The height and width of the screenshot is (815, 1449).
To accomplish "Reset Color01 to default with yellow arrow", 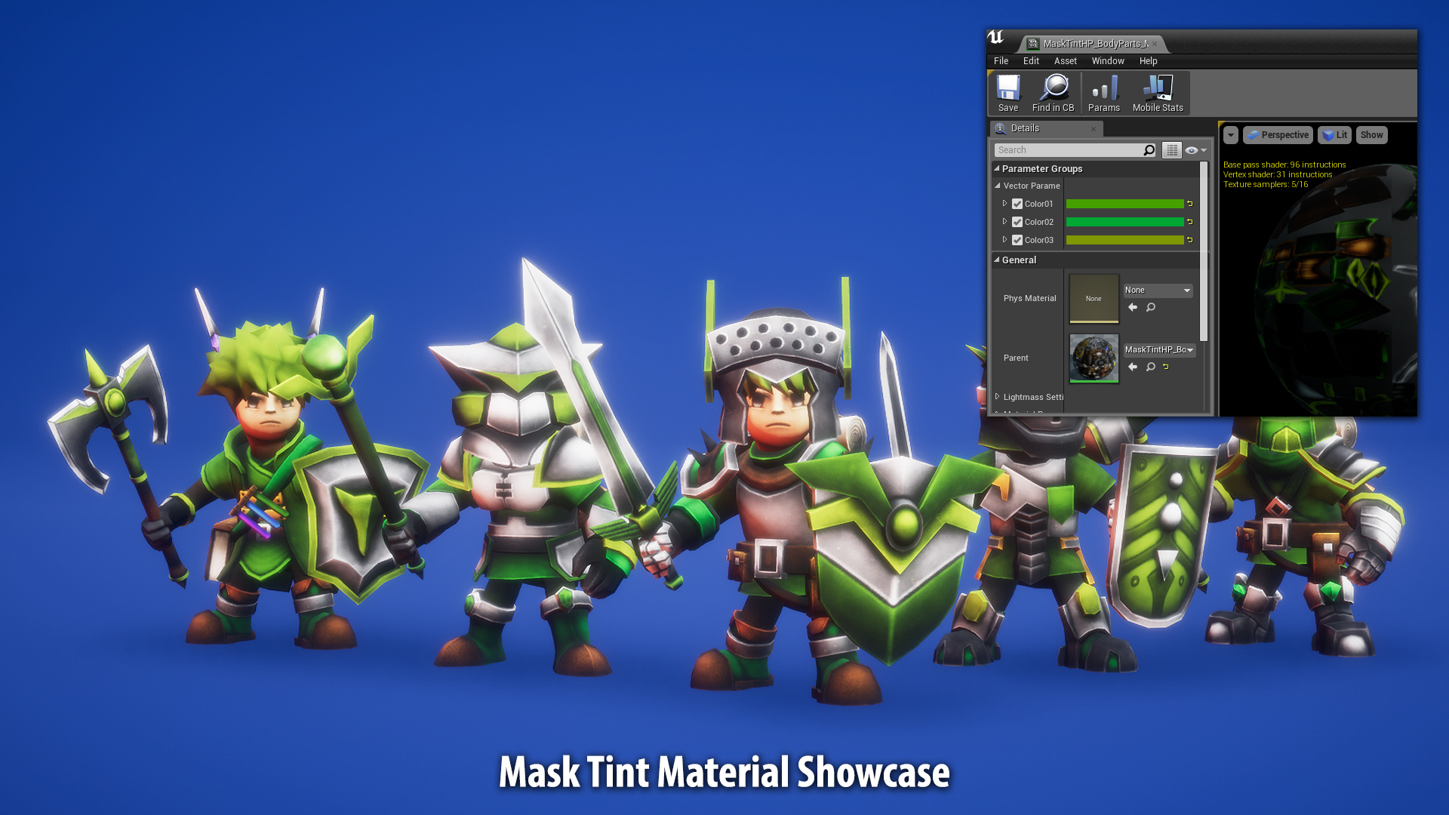I will pyautogui.click(x=1190, y=204).
